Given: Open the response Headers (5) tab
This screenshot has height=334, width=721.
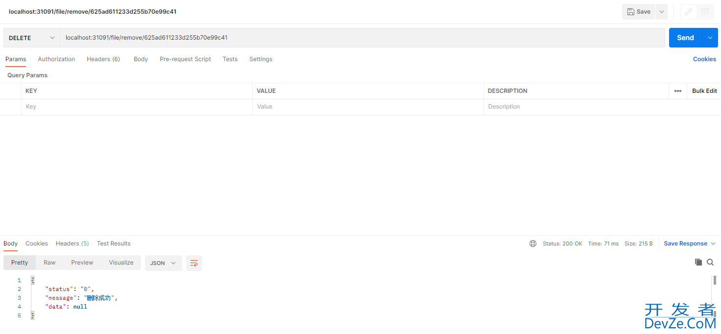Looking at the screenshot, I should [72, 244].
